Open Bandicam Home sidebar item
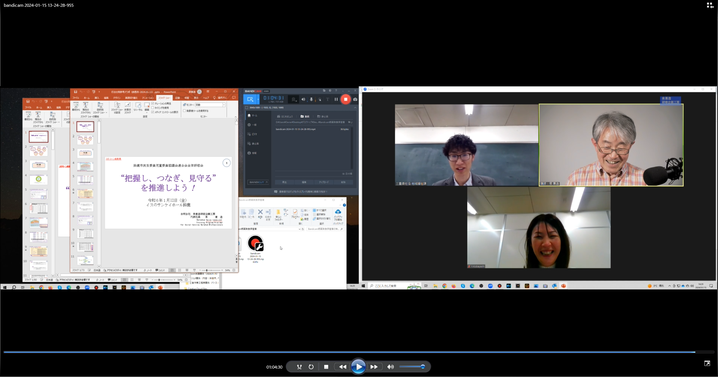This screenshot has height=378, width=718. (253, 115)
